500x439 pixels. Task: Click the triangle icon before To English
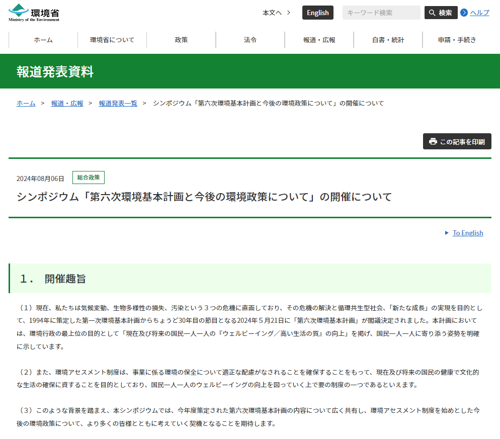pos(447,233)
